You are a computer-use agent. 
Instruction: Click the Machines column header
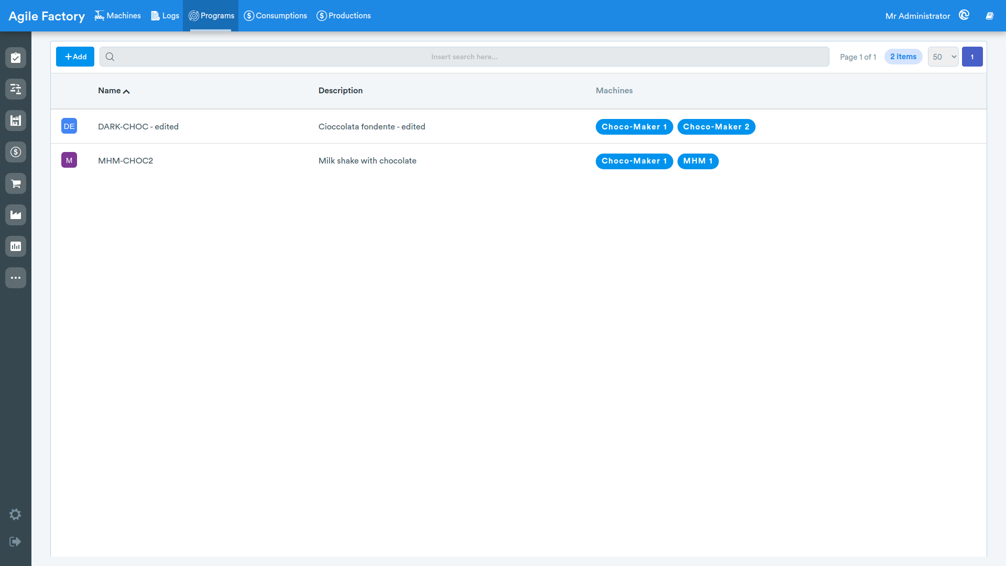(614, 91)
